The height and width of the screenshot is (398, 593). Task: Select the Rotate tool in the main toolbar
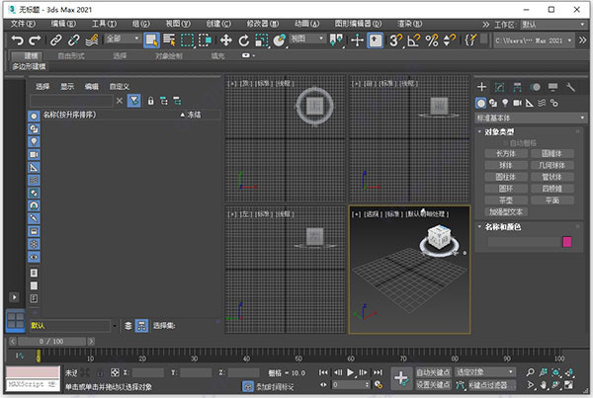click(244, 40)
